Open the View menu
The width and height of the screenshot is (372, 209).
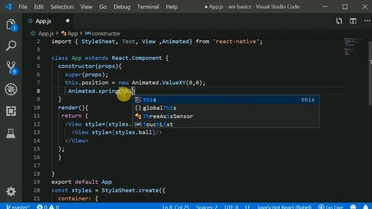coord(87,6)
